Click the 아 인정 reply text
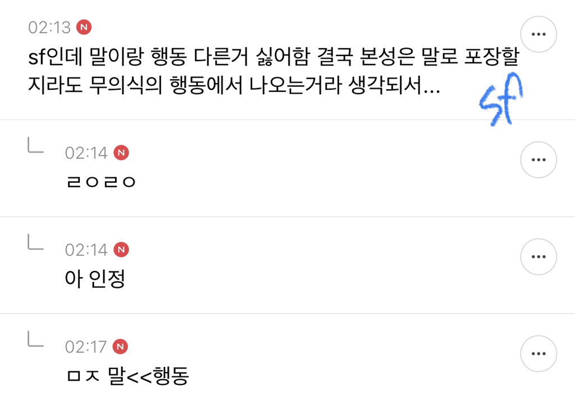This screenshot has height=396, width=575. (x=94, y=279)
